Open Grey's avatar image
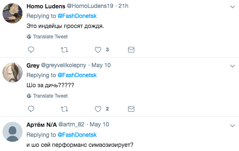The image size is (239, 151). point(13,73)
